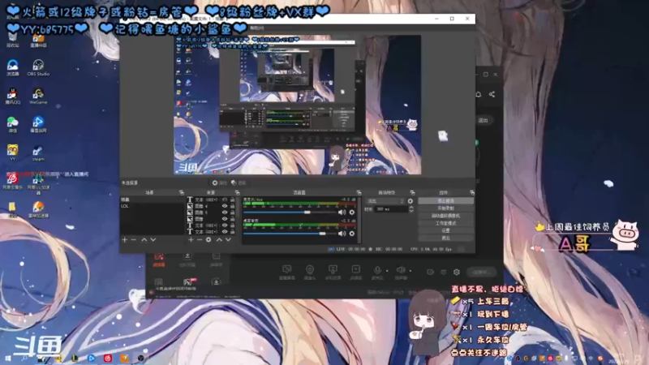Remove selected source with minus icon
The width and height of the screenshot is (649, 365).
tap(200, 239)
